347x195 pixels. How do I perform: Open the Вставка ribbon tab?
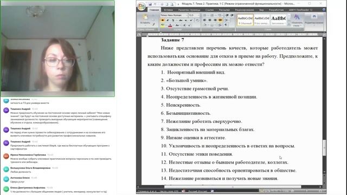[169, 10]
